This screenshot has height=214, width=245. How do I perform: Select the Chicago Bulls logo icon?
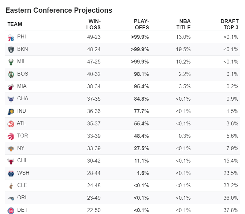(11, 161)
